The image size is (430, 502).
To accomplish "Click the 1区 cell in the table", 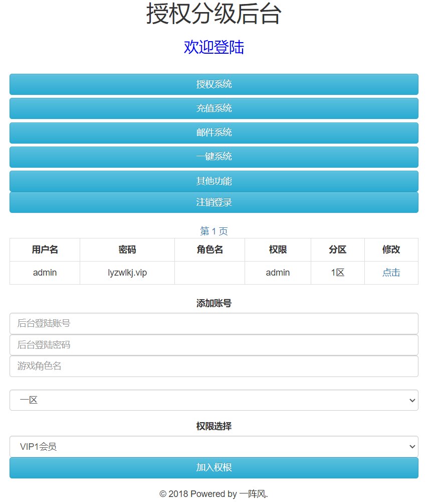I will pyautogui.click(x=337, y=273).
